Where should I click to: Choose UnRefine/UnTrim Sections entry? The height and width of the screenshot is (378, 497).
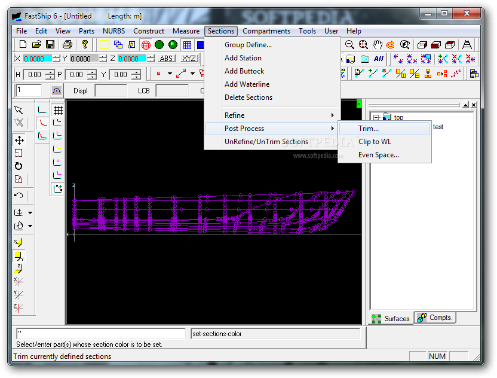(272, 142)
